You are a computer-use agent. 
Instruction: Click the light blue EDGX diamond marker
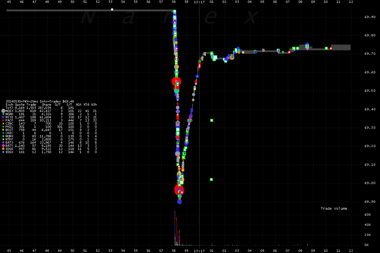(x=3, y=152)
